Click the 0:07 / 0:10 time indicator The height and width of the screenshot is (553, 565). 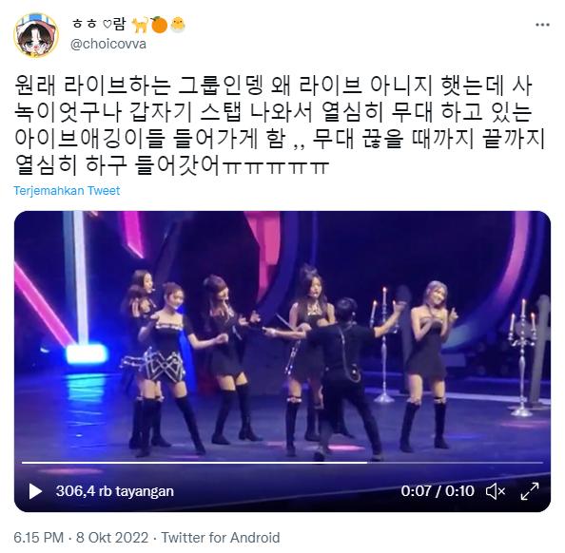(x=438, y=491)
